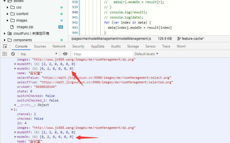Click the modelManagement.js file path
Screen dimensions: 230x143
point(111,39)
